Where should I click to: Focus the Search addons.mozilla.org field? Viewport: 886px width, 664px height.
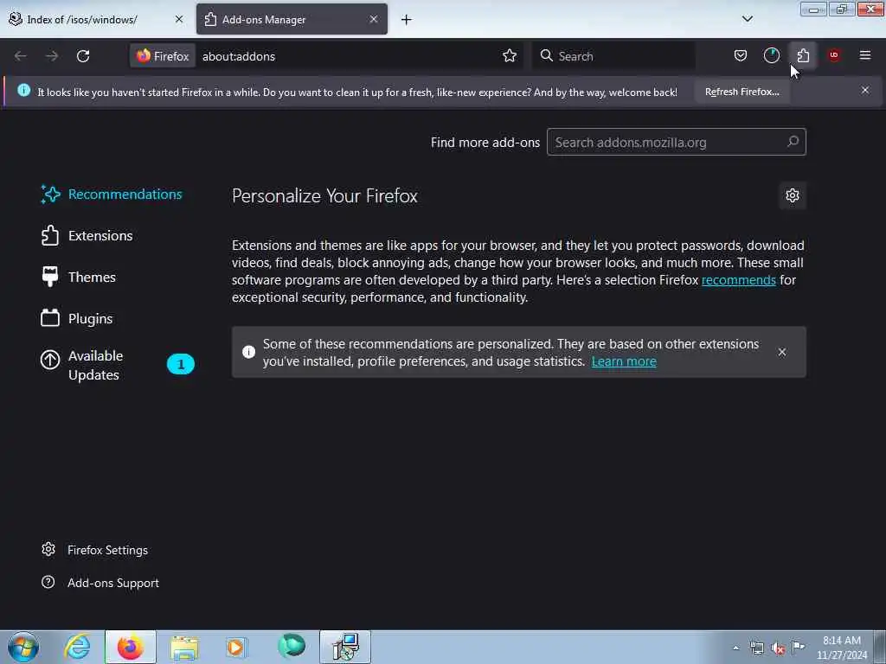(x=677, y=142)
